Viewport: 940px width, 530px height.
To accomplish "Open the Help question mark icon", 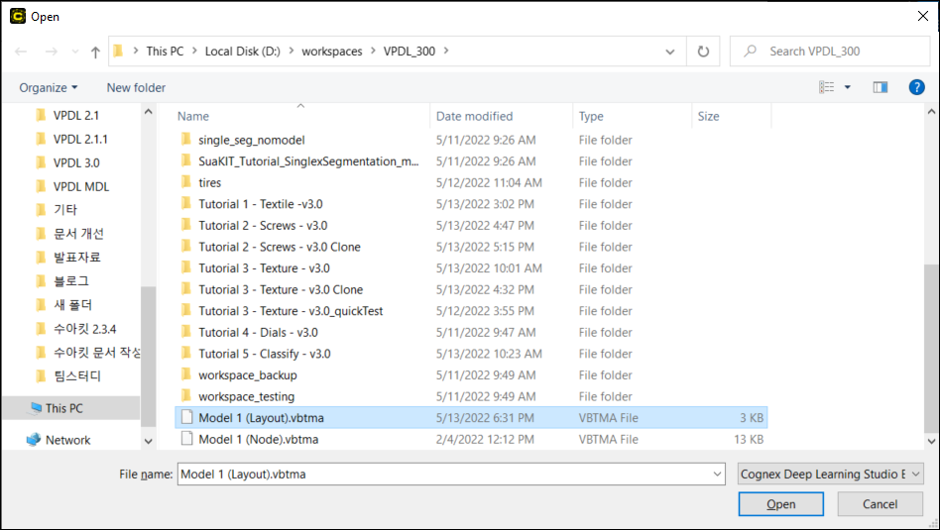I will [x=917, y=87].
